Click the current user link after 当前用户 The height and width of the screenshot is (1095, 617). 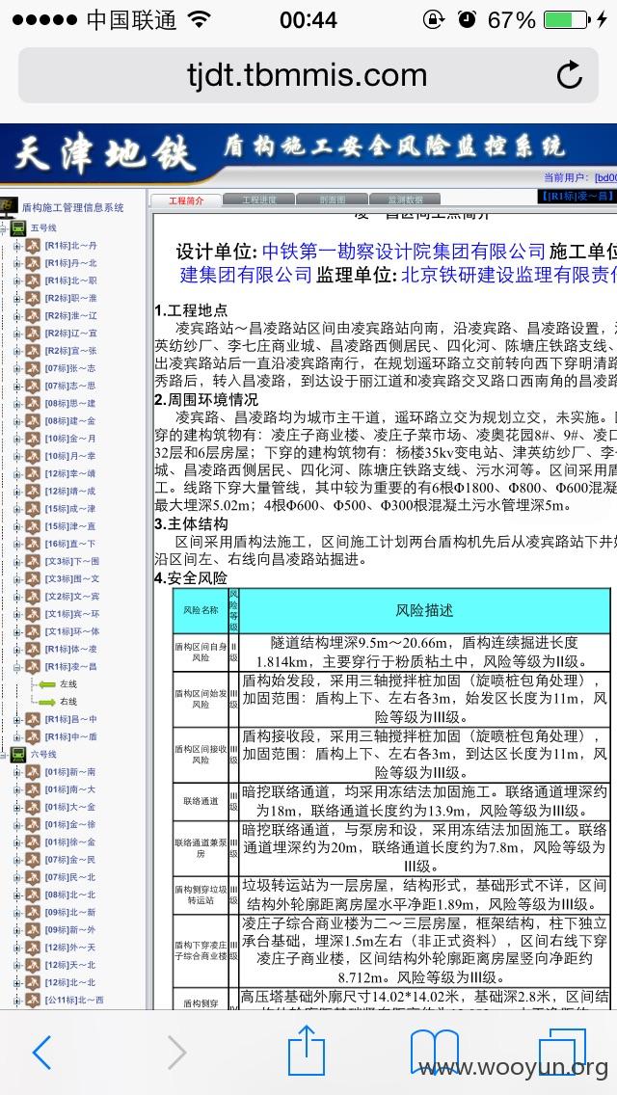pos(605,177)
